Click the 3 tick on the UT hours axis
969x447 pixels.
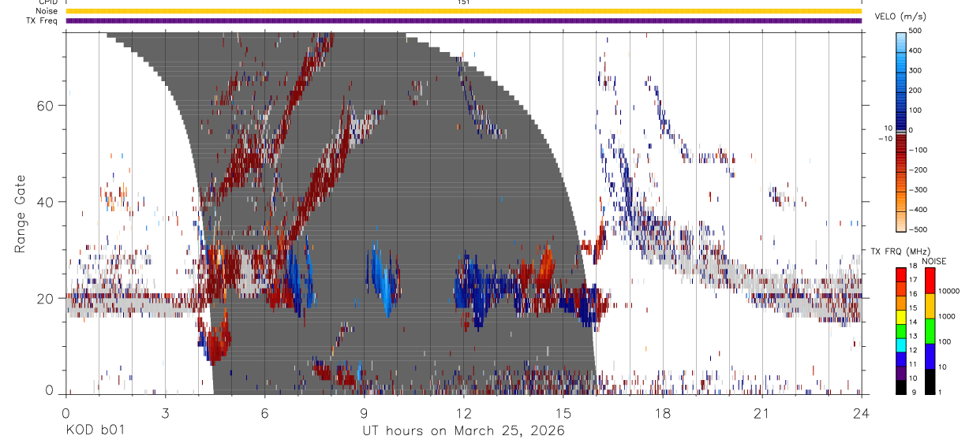(166, 413)
